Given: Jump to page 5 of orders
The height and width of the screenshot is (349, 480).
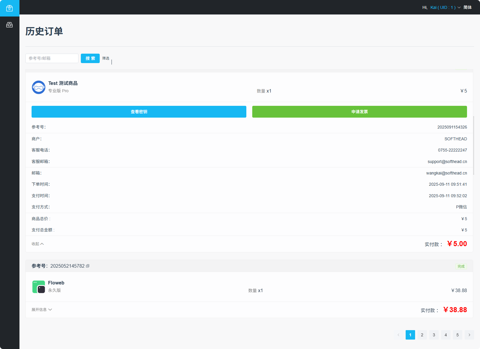Looking at the screenshot, I should pyautogui.click(x=457, y=335).
